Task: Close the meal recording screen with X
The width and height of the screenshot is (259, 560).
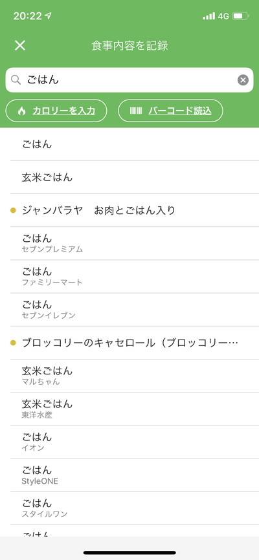Action: pyautogui.click(x=20, y=45)
